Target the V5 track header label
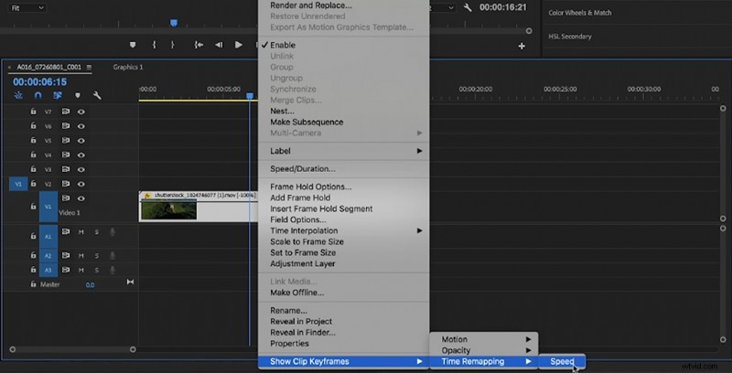This screenshot has height=373, width=732. (48, 141)
